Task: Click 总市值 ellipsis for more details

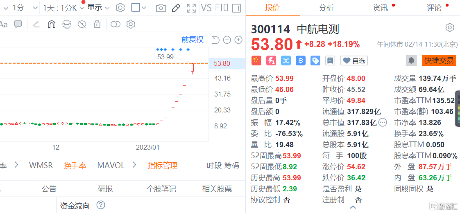Action: (383, 123)
